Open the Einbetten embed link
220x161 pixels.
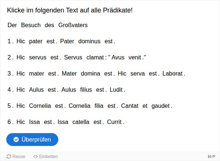pyautogui.click(x=45, y=156)
